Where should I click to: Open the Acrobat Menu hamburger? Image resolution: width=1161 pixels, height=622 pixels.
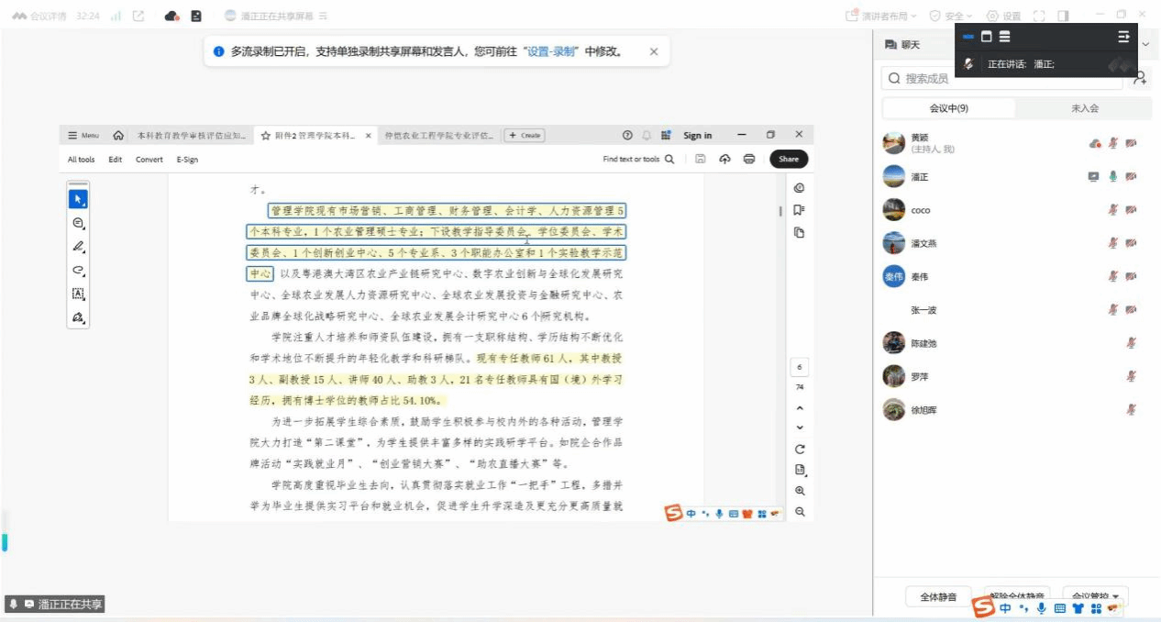83,136
